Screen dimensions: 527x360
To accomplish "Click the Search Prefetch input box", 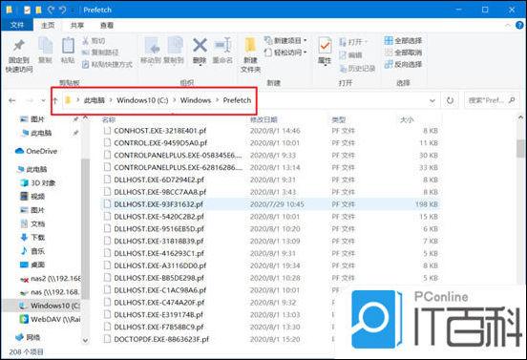I will click(492, 100).
